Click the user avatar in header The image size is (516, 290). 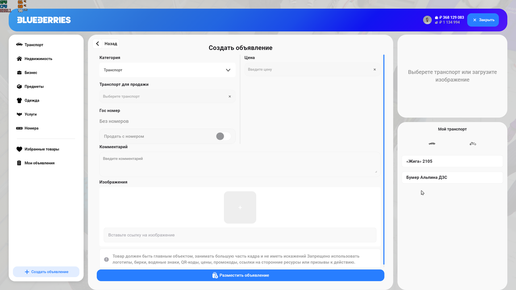pos(427,20)
